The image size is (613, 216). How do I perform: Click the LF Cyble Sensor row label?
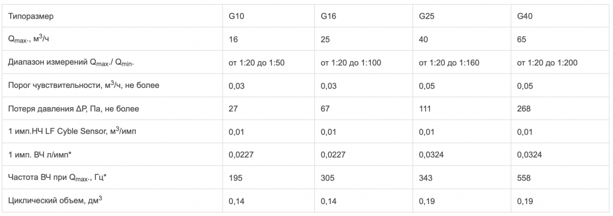coord(72,131)
